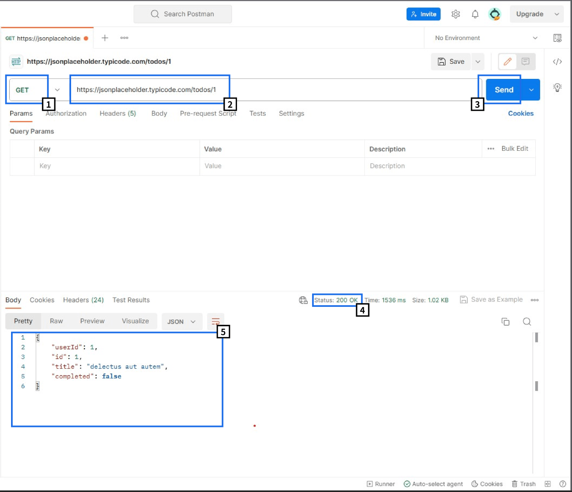The height and width of the screenshot is (492, 572).
Task: Click Save as Example
Action: (x=492, y=300)
